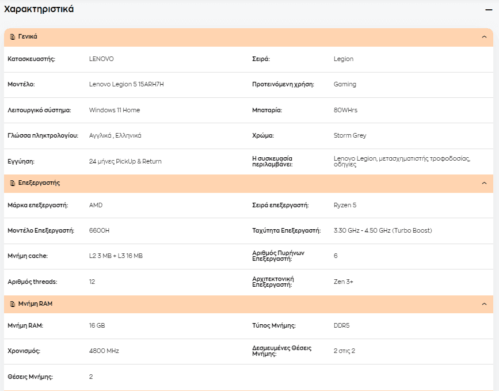Click the document icon beside Επεξεργαστής

pyautogui.click(x=13, y=183)
